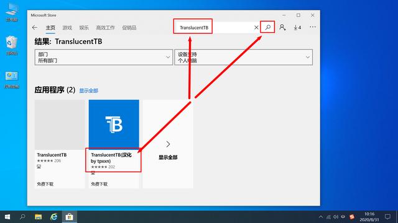Open the 主页 tab
398x223 pixels.
point(50,27)
